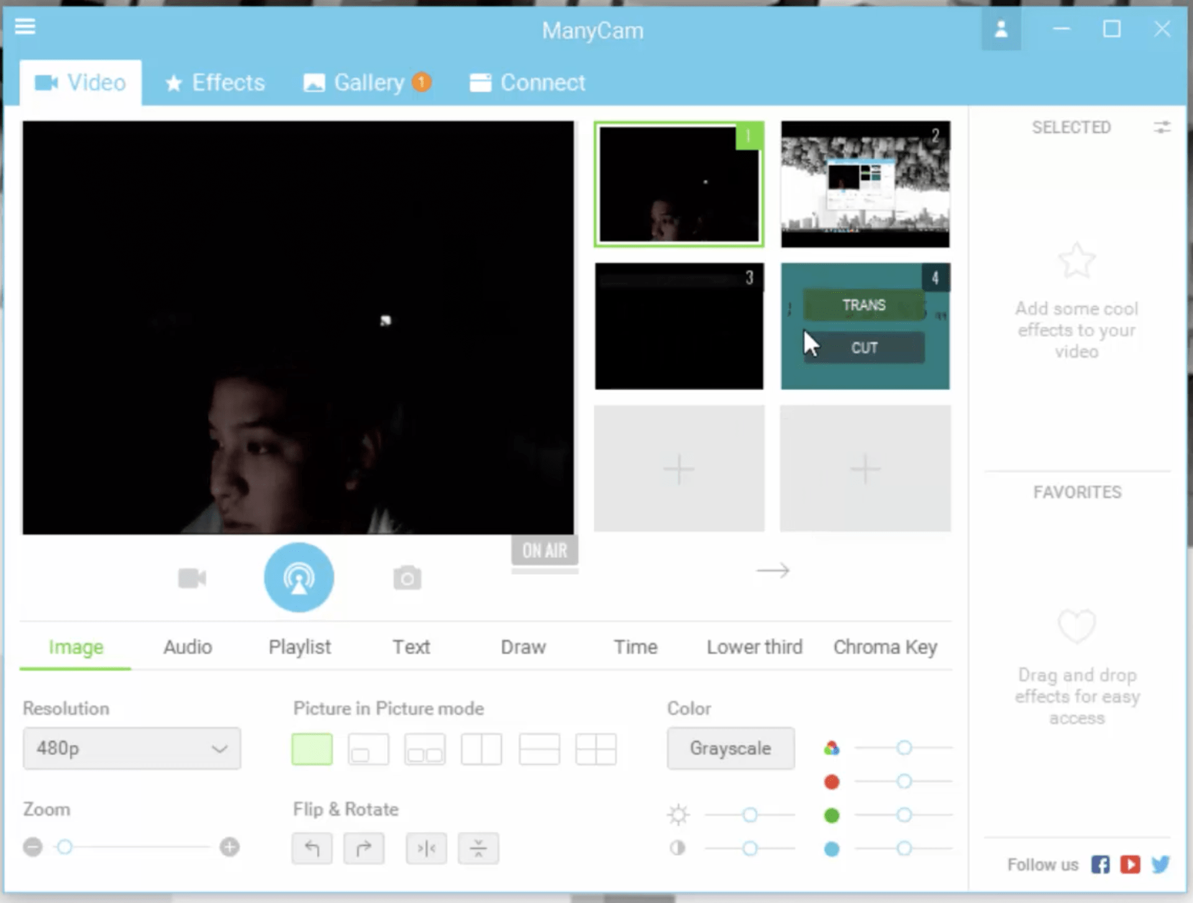Click the Grayscale button
Screen dimensions: 1193x903
tap(731, 748)
